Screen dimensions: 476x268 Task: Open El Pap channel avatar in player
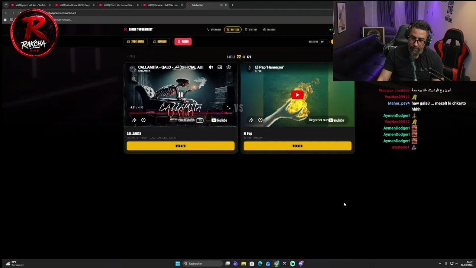[250, 68]
